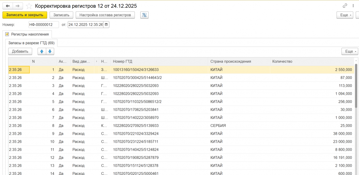Click quantity cell 2 100,000
359x175 pixels.
(312, 166)
